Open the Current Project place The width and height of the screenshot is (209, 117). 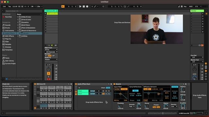tap(10, 64)
